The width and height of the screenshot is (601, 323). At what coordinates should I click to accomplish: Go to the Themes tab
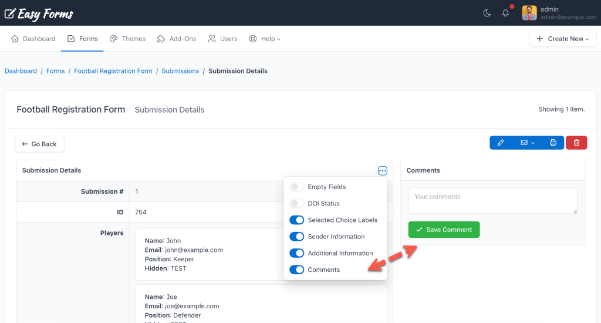[127, 39]
